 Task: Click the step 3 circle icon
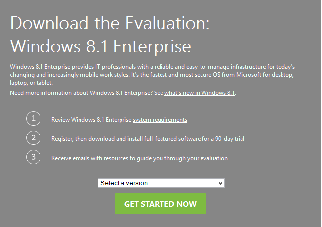coord(33,157)
